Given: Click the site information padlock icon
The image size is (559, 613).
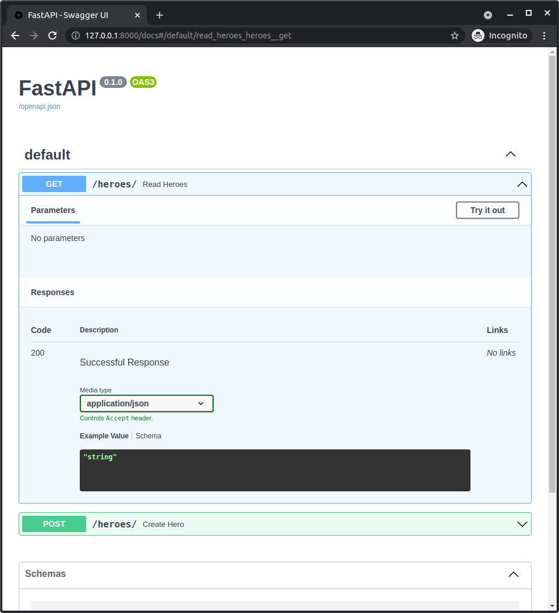Looking at the screenshot, I should pos(76,36).
